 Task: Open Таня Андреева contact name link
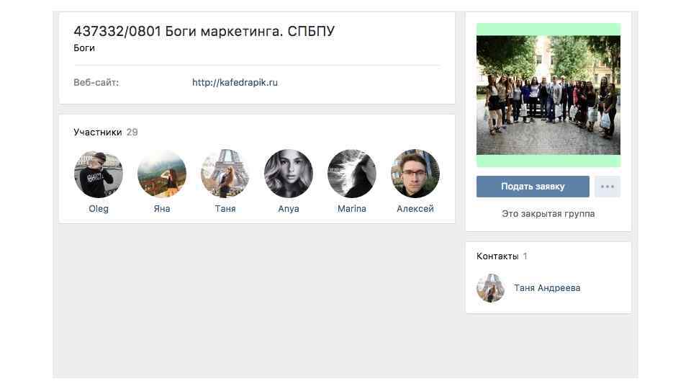coord(547,288)
